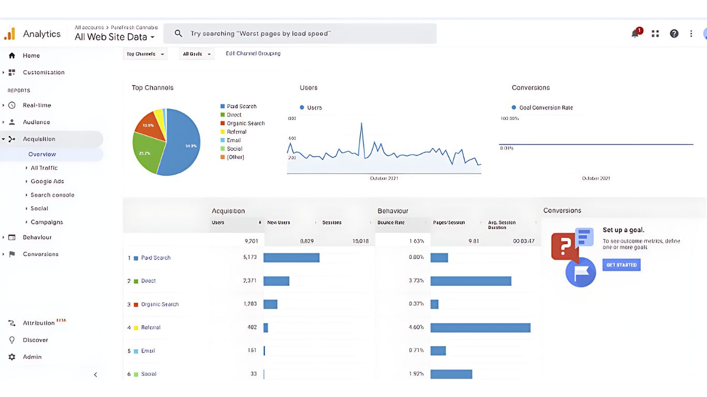Click the Discover lightbulb icon
The height and width of the screenshot is (397, 707).
(x=12, y=340)
